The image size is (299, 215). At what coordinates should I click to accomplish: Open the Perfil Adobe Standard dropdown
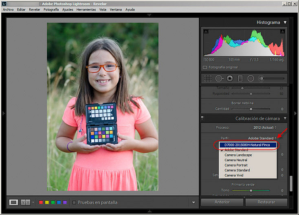262,138
